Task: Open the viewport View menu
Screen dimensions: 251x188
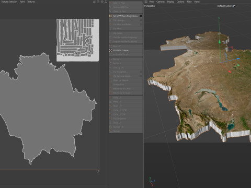Action: tap(151, 2)
